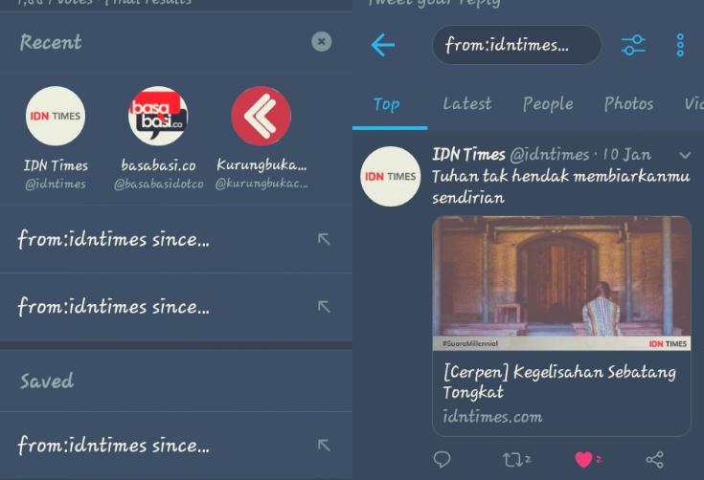Viewport: 704px width, 480px height.
Task: Tap the from:idntimes search field
Action: coord(517,45)
